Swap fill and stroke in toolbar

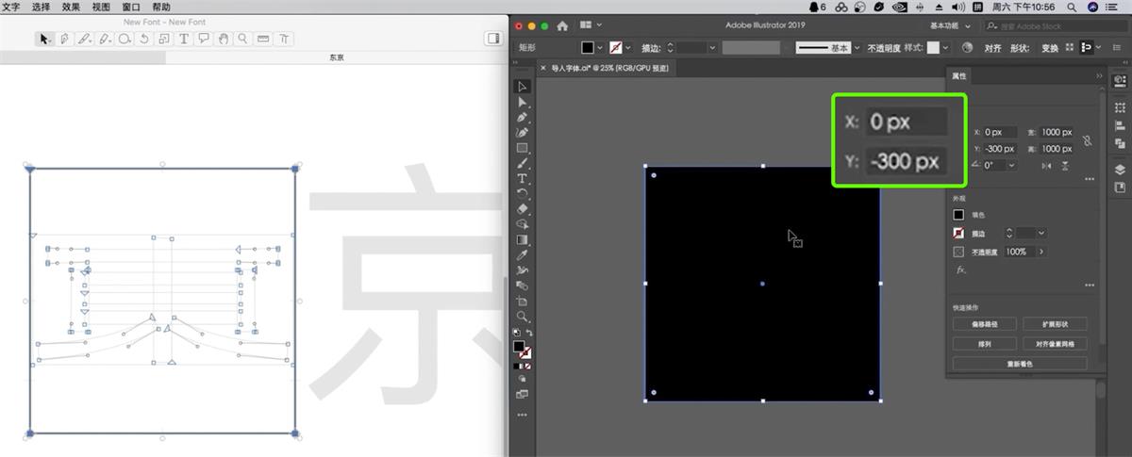pos(528,333)
